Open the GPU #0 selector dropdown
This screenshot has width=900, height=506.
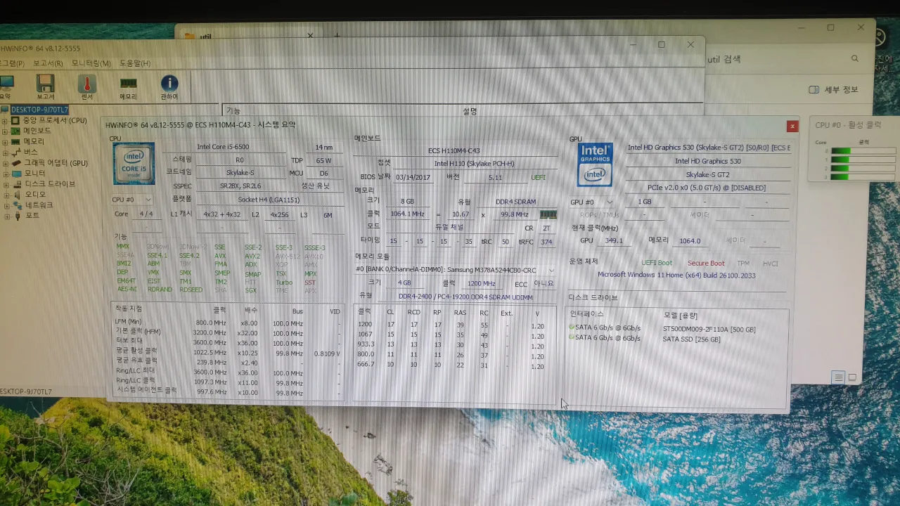point(593,202)
